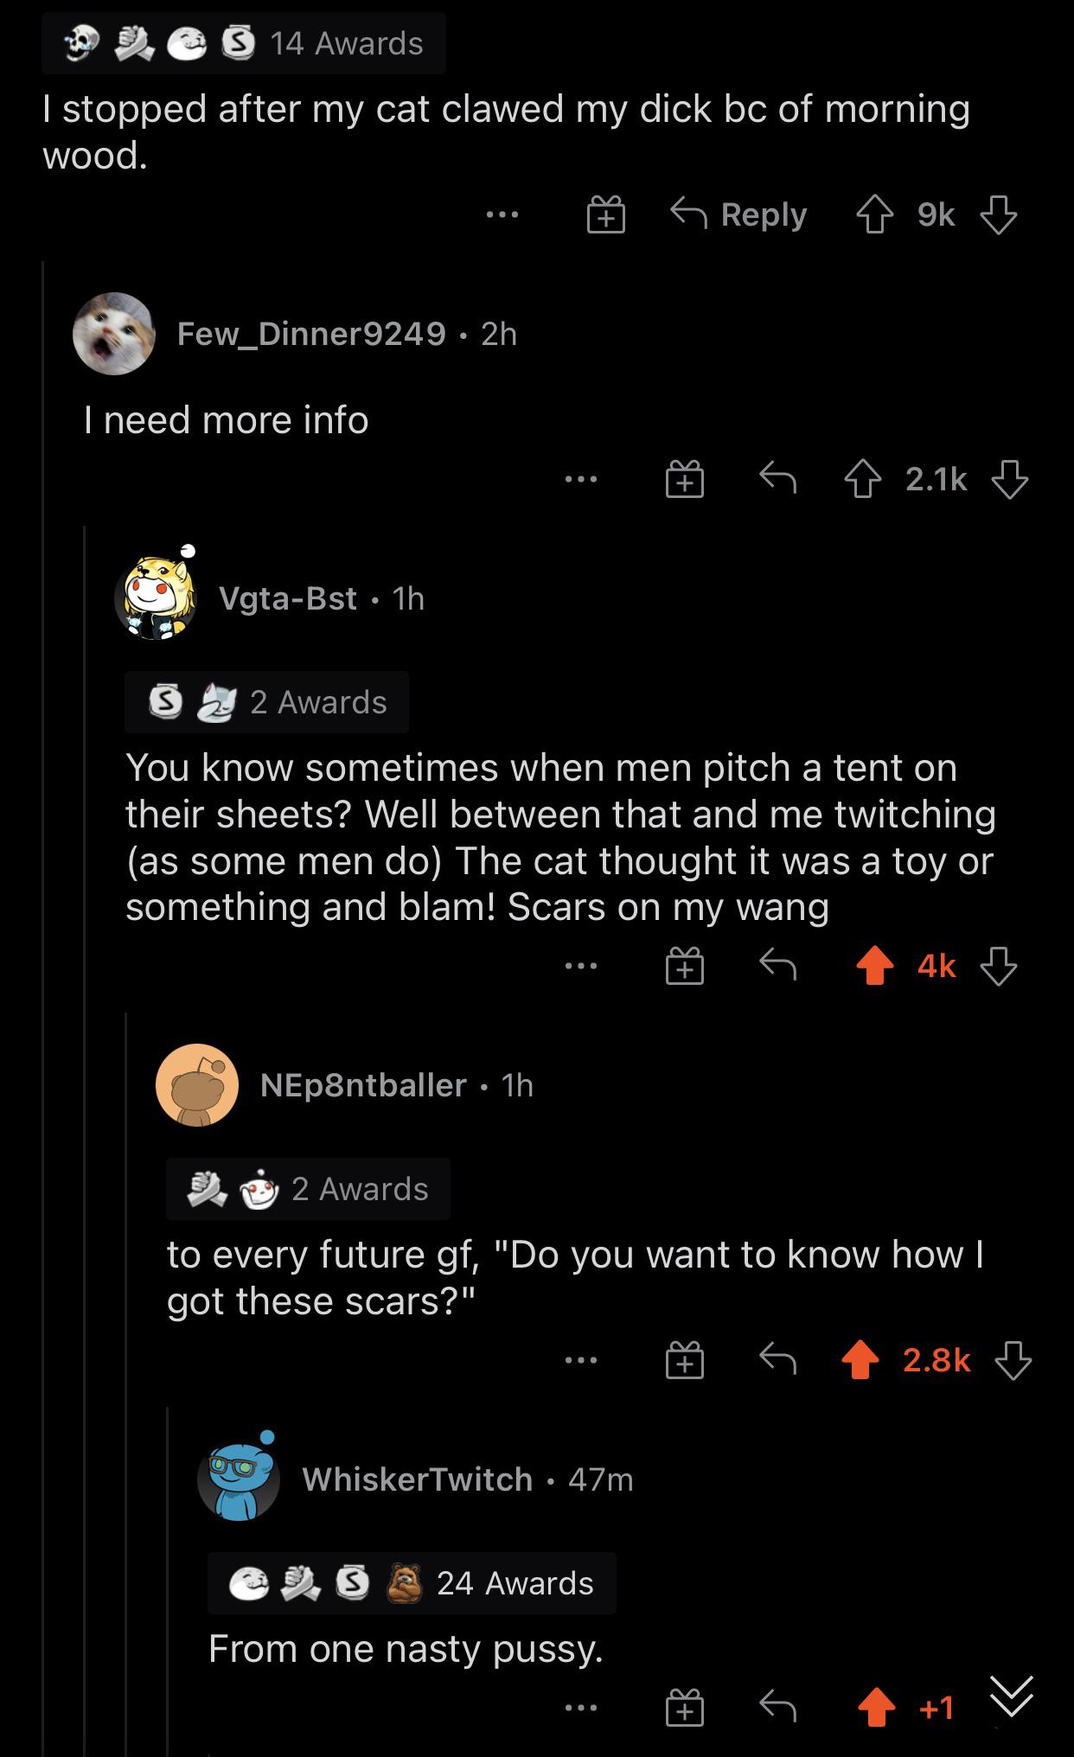The width and height of the screenshot is (1074, 1757).
Task: Give award to NEp8ntballer's comment
Action: 684,1361
